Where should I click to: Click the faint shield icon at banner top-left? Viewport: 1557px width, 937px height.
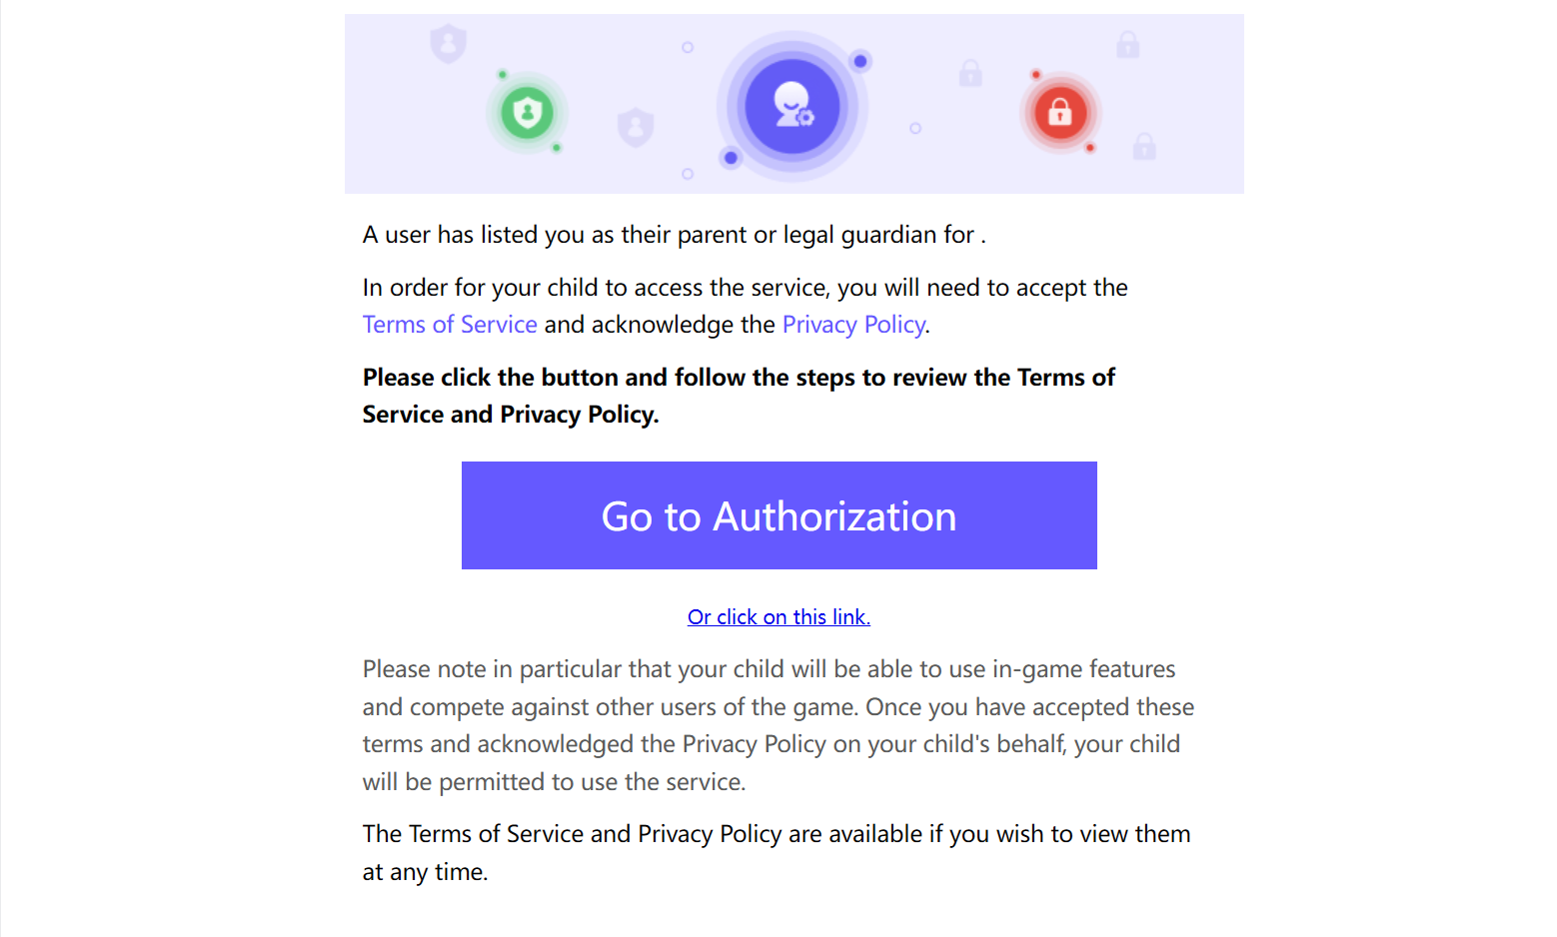449,45
